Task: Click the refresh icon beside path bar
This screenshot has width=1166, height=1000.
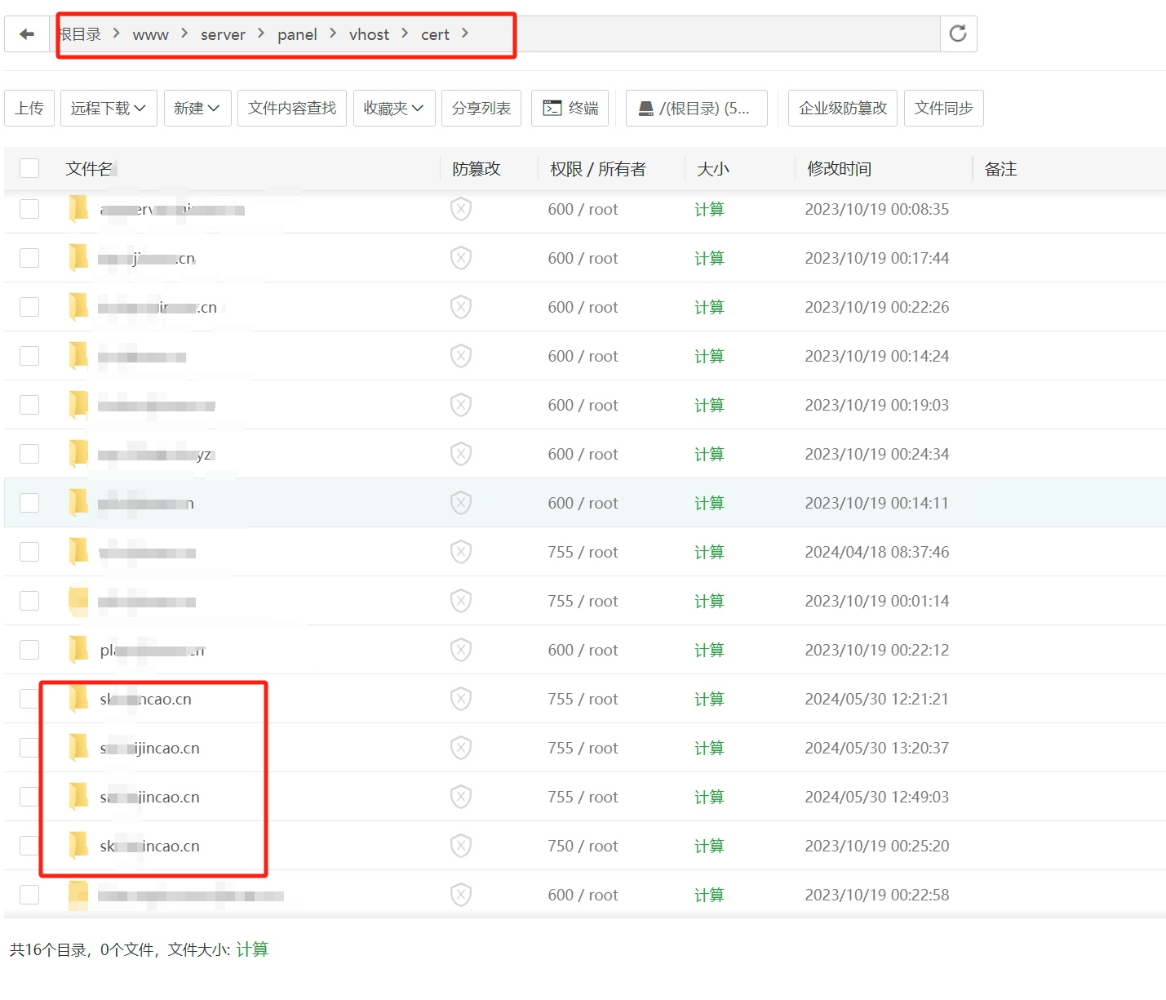Action: (958, 33)
